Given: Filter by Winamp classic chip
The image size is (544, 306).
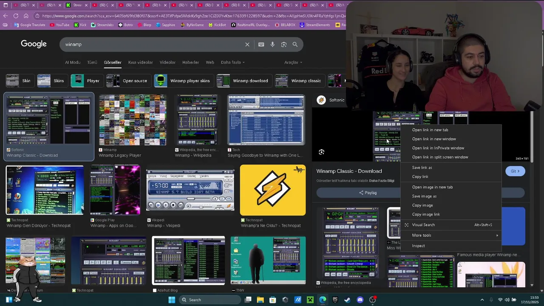Looking at the screenshot, I should pos(299,81).
